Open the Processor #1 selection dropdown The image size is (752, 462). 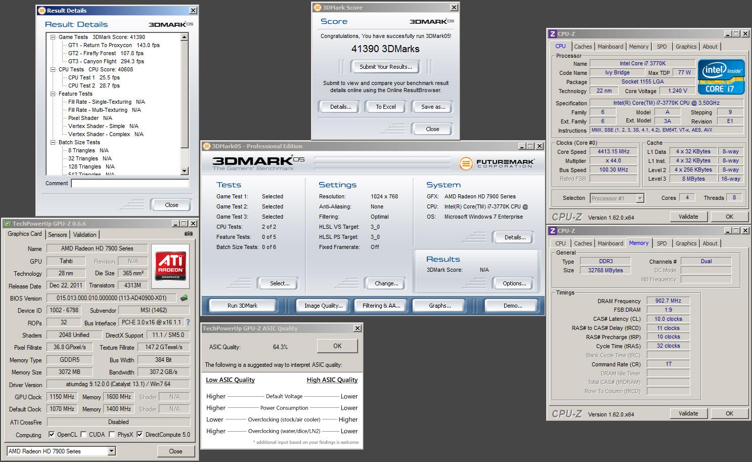(640, 198)
